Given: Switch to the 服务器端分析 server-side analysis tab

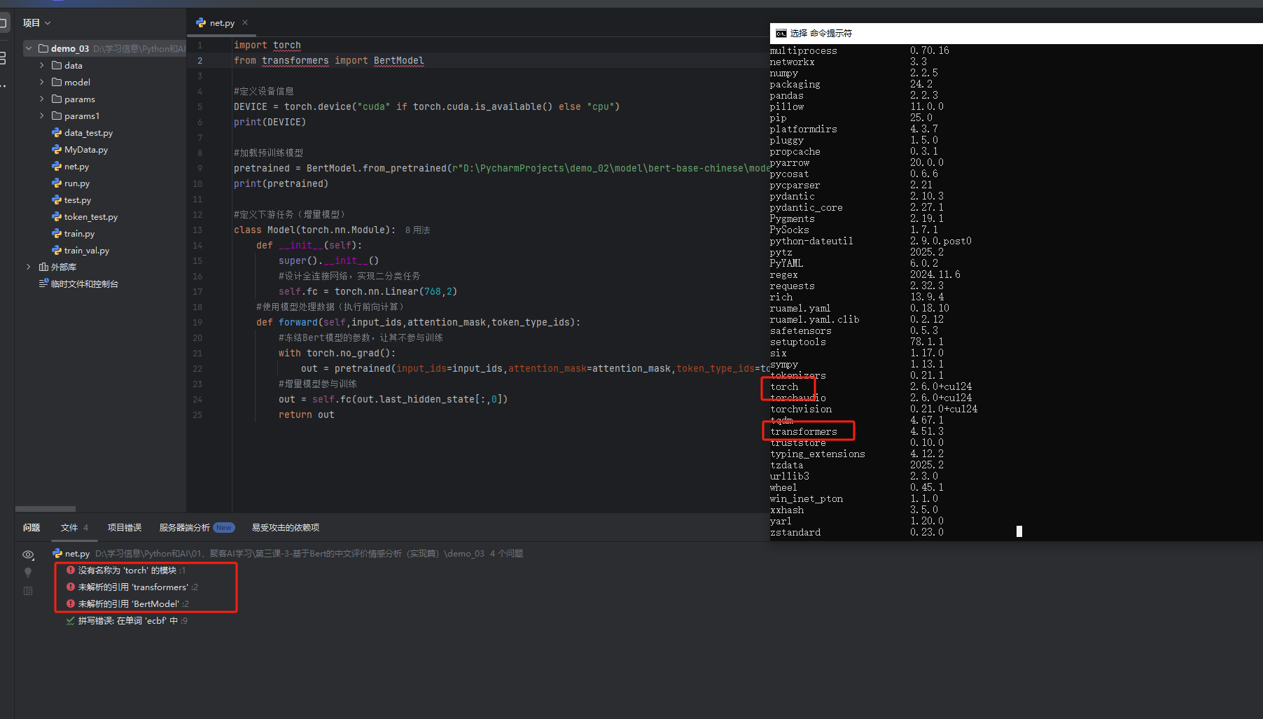Looking at the screenshot, I should (x=196, y=527).
